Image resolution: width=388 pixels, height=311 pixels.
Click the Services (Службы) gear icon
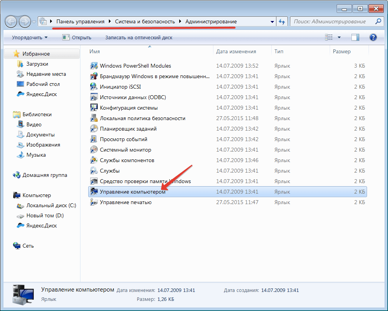[x=94, y=171]
